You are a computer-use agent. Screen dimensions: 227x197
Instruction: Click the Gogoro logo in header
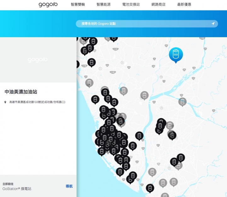coord(48,4)
